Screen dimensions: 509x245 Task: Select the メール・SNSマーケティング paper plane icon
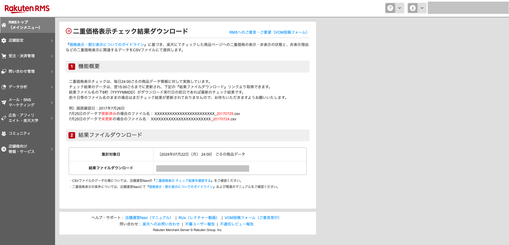coord(4,102)
